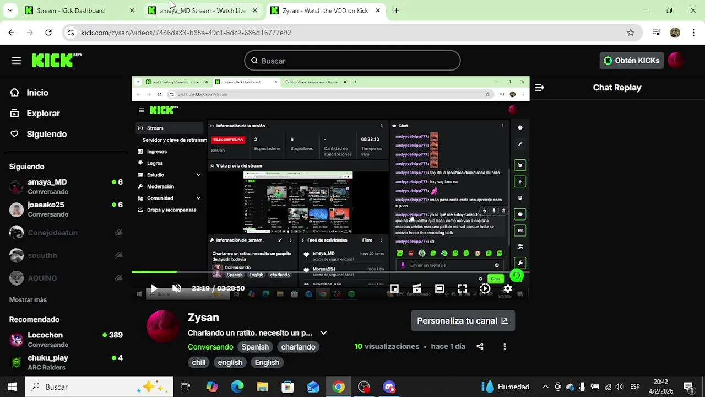Screen dimensions: 705x397
Task: Open the offline Conejodeatun channel
Action: (66, 233)
